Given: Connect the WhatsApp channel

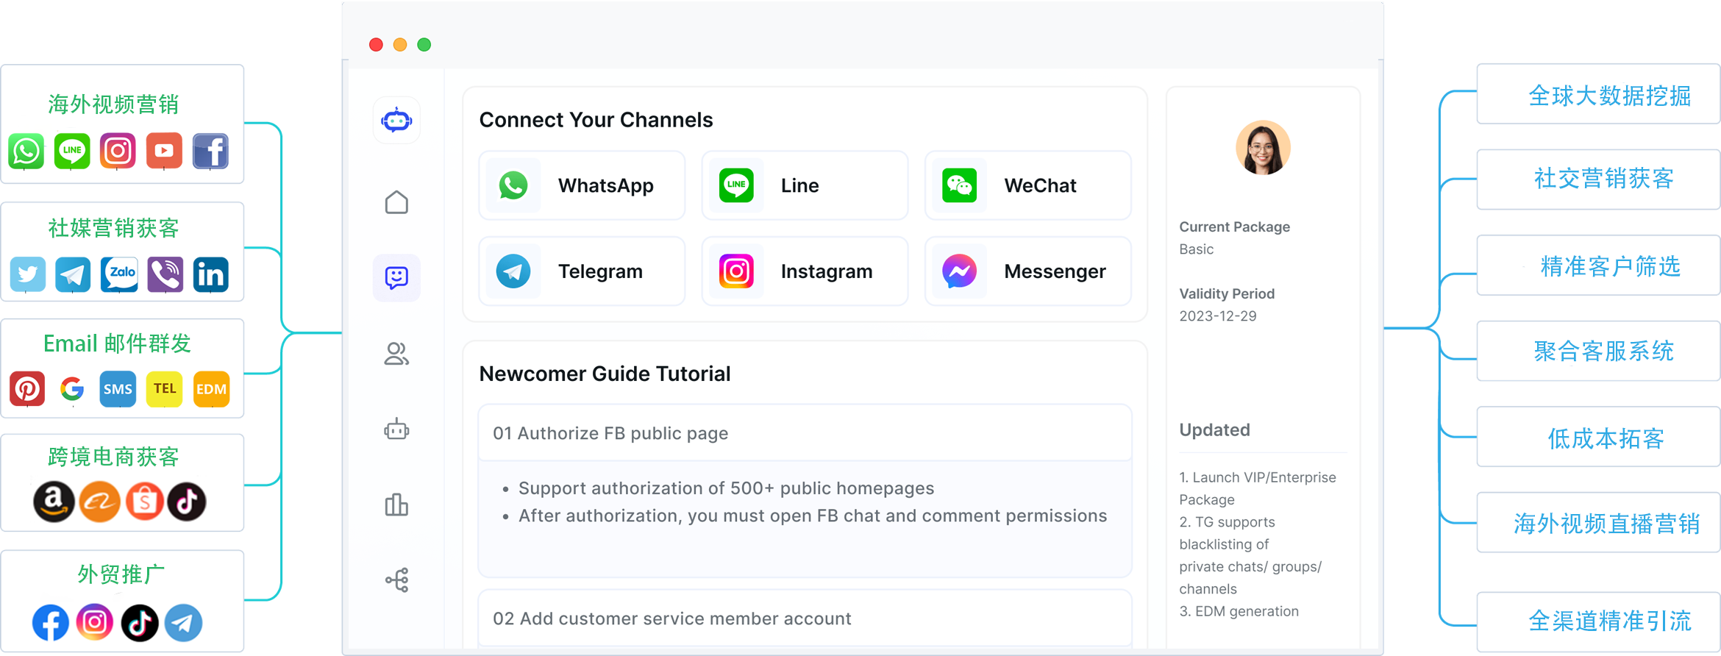Looking at the screenshot, I should 581,185.
